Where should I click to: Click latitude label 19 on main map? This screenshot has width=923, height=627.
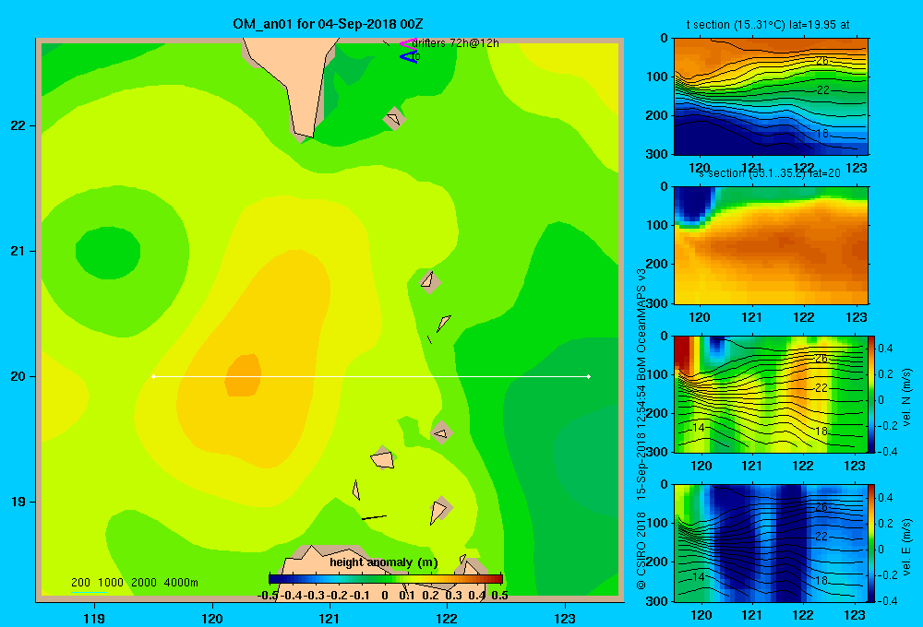[18, 502]
